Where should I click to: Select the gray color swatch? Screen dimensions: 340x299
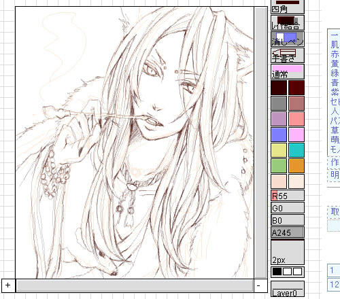coord(279,103)
